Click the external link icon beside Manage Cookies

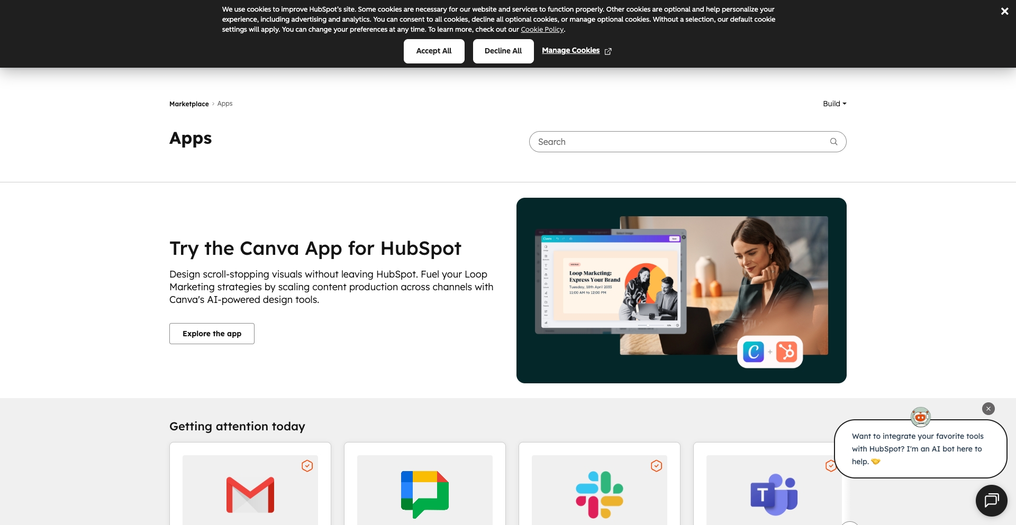tap(608, 51)
